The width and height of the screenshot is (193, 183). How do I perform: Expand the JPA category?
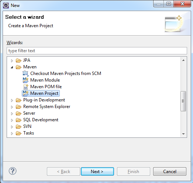coord(12,61)
